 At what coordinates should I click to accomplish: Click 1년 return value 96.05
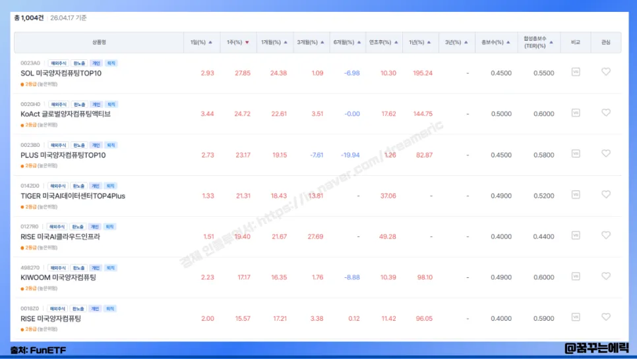tap(424, 318)
